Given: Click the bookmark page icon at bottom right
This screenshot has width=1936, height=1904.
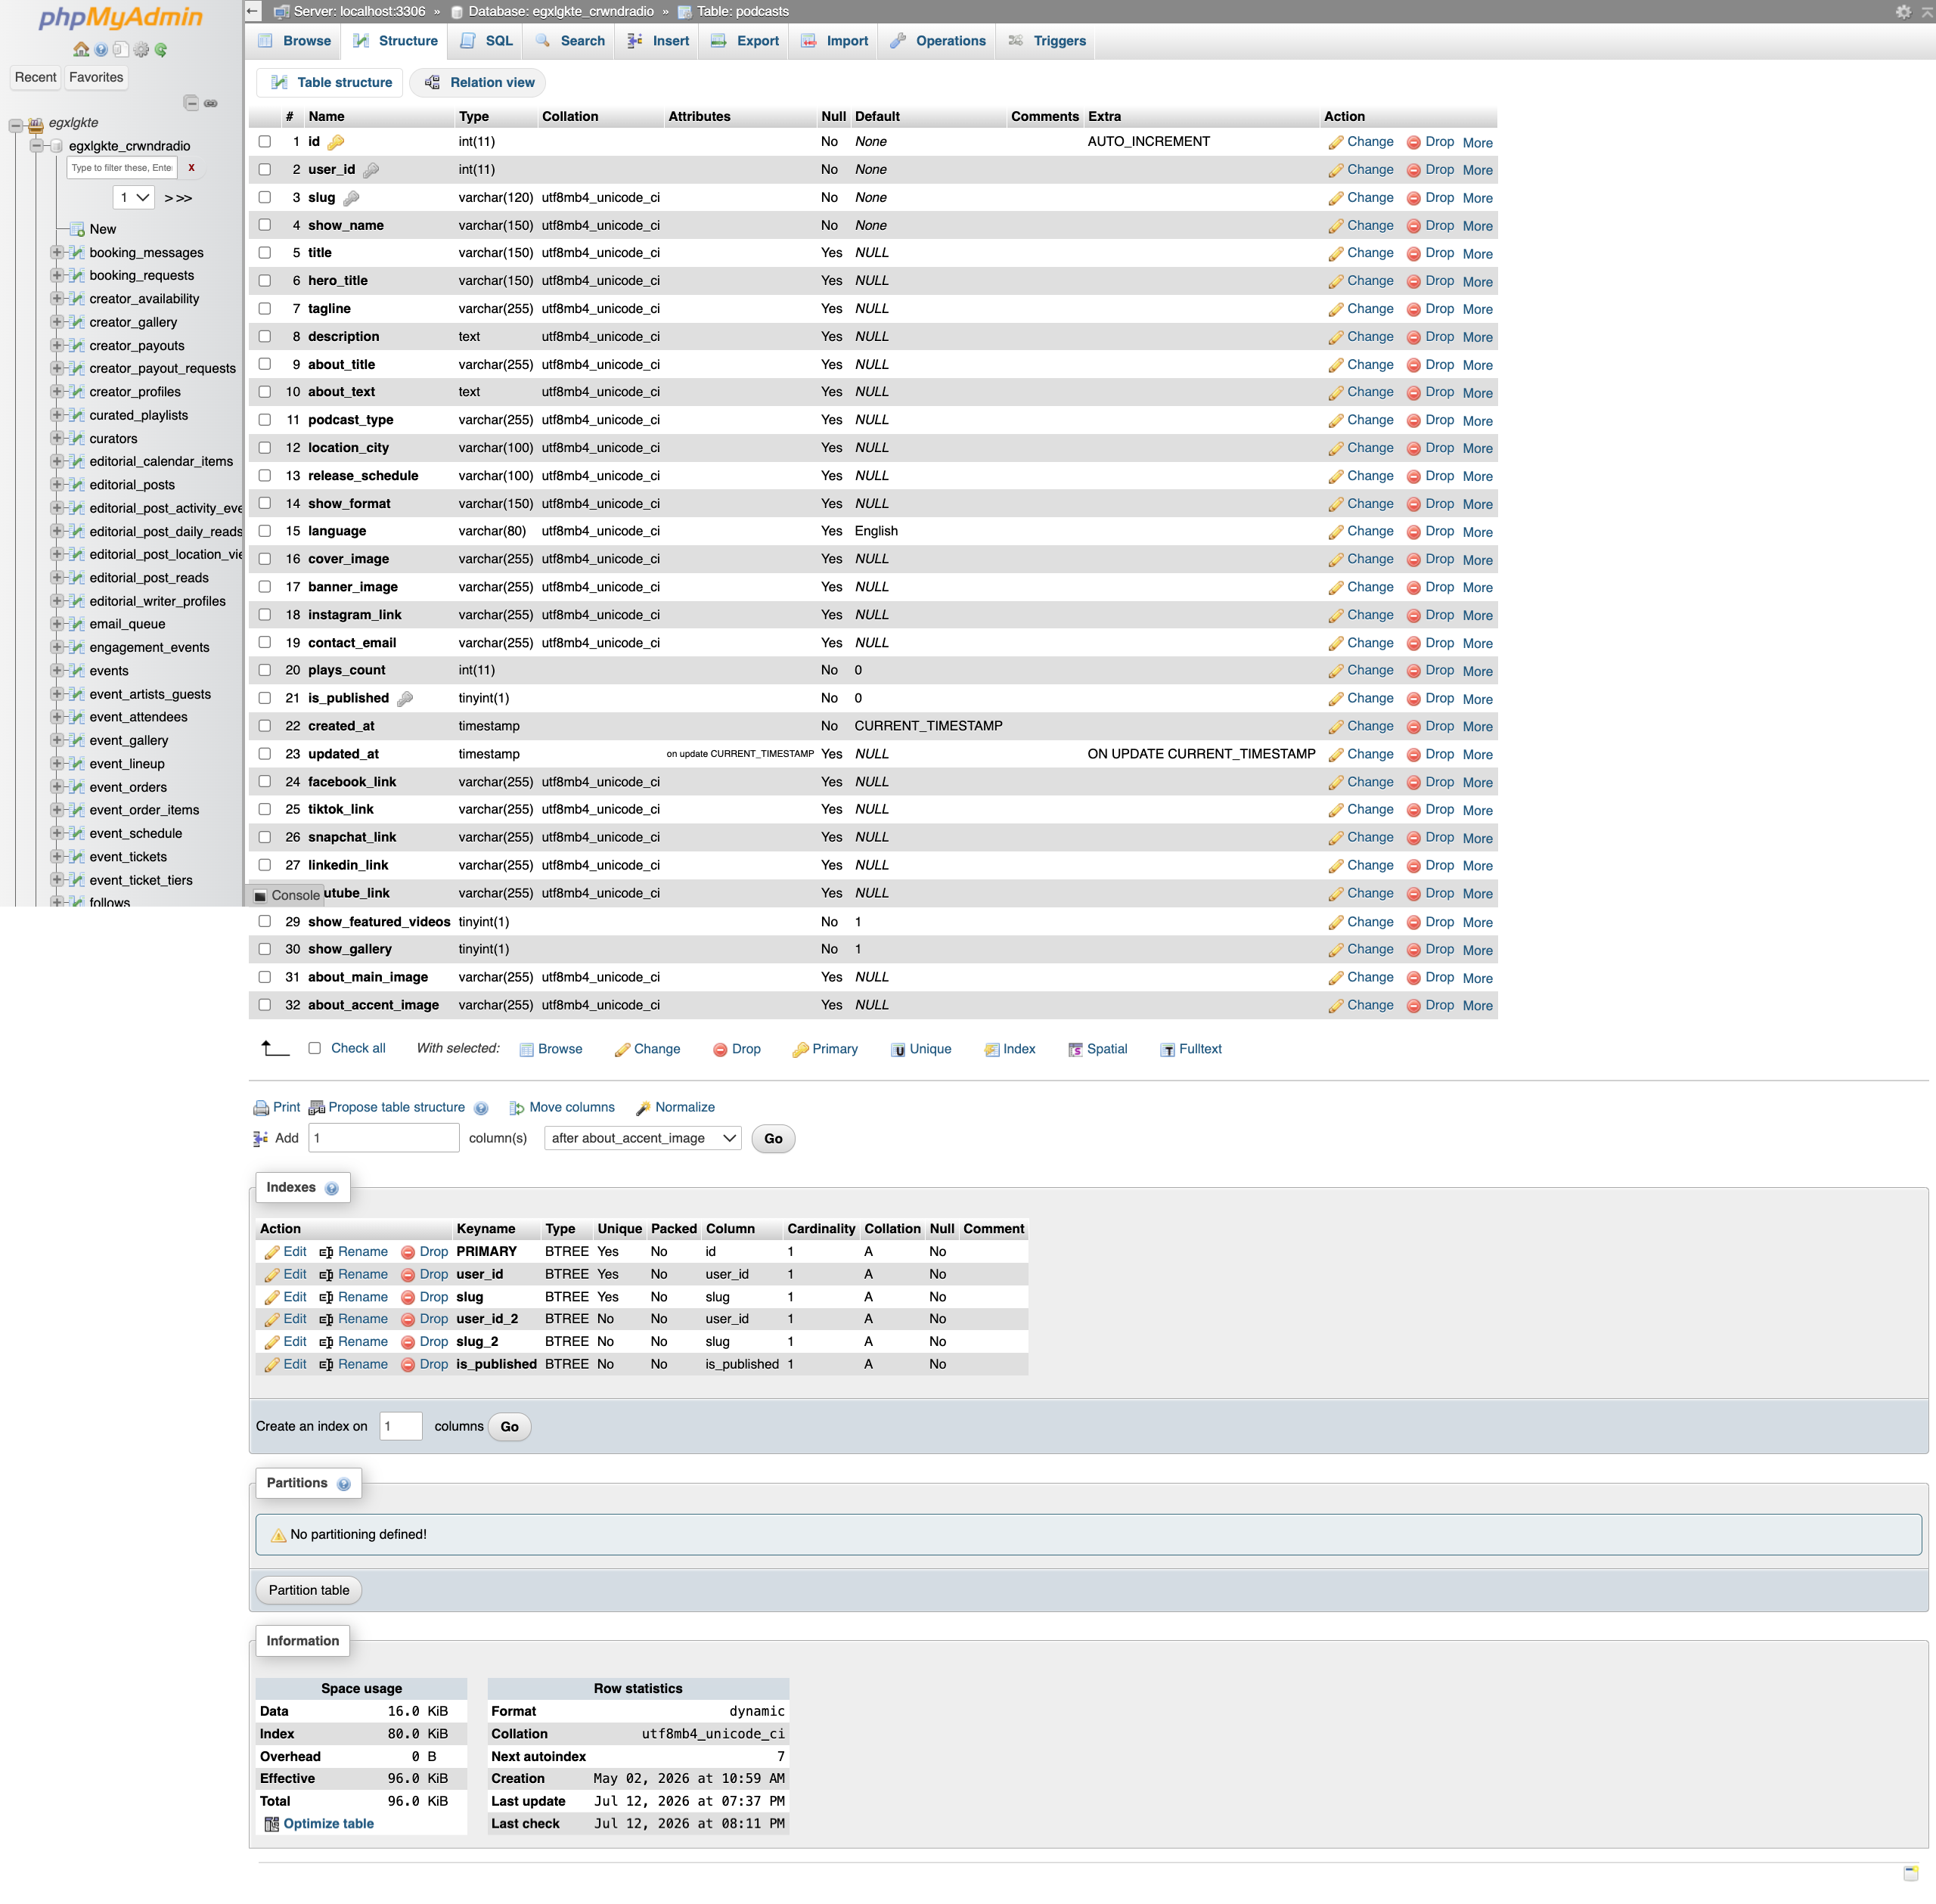Looking at the screenshot, I should pyautogui.click(x=1910, y=1872).
